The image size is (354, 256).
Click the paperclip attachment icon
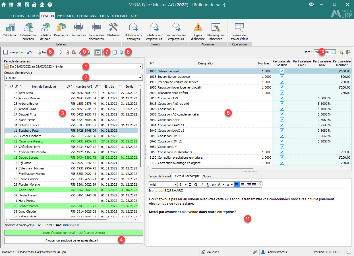pyautogui.click(x=121, y=53)
